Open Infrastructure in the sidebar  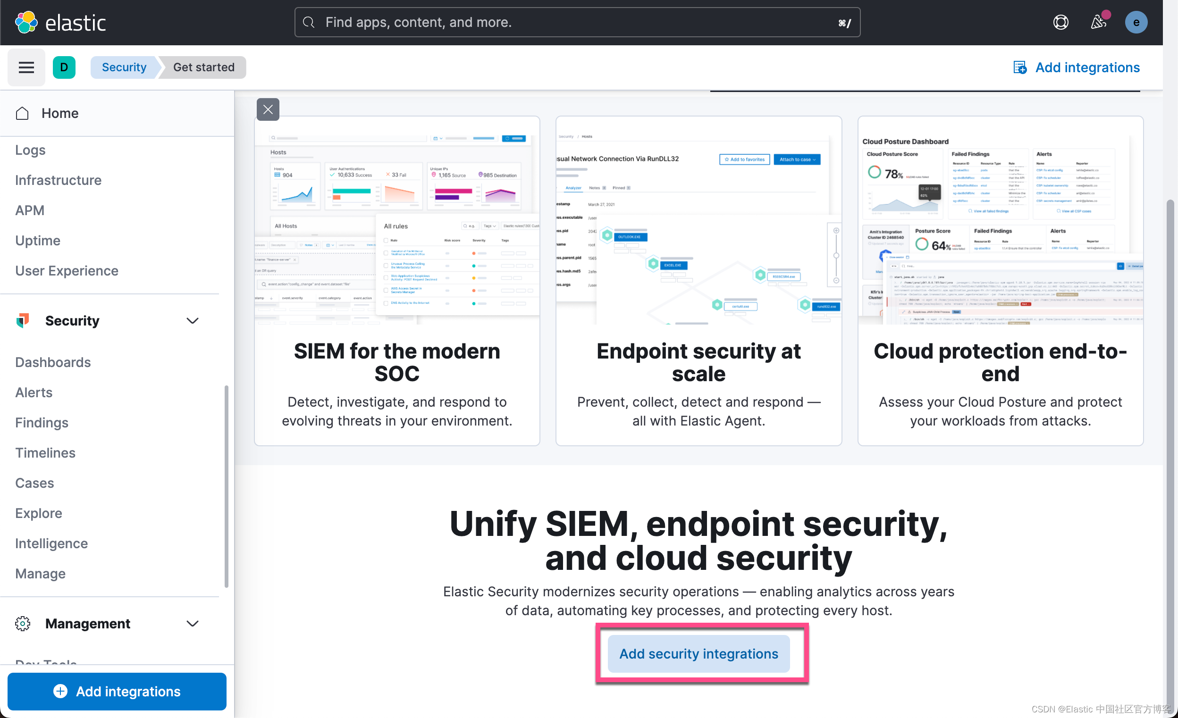[59, 180]
